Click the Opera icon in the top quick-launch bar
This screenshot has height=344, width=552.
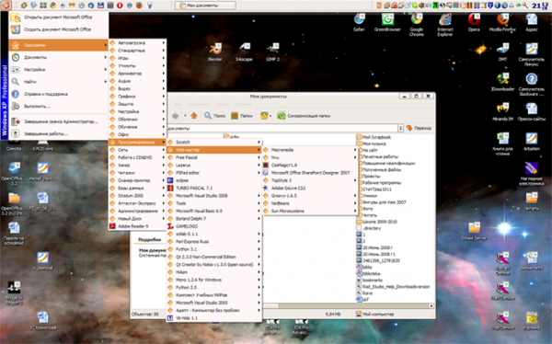(x=120, y=6)
